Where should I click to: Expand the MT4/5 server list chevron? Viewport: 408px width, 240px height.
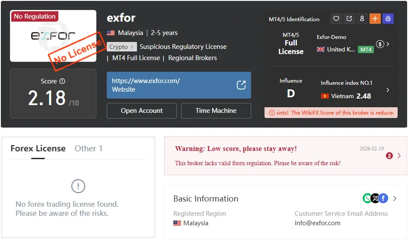coord(388,44)
